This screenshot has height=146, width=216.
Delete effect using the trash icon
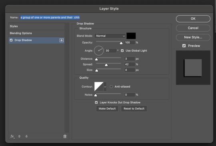(65, 136)
